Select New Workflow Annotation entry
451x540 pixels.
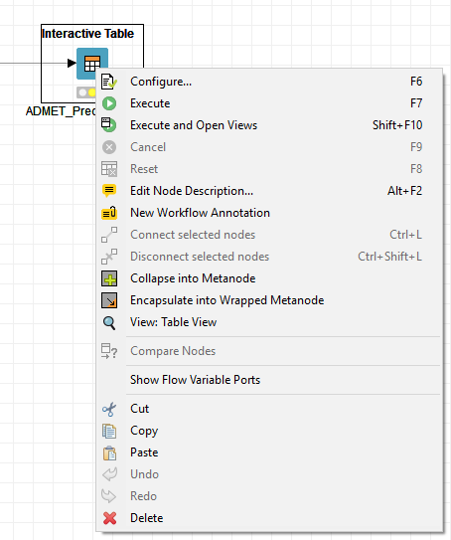point(269,213)
